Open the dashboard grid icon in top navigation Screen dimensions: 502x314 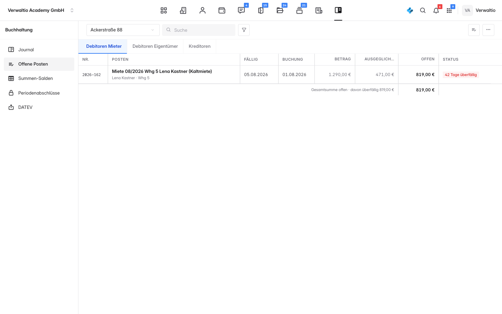point(163,10)
